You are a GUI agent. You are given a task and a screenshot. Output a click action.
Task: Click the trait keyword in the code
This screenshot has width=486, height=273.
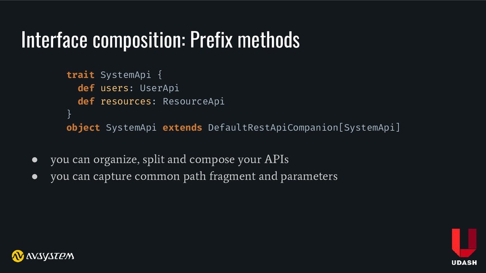pyautogui.click(x=80, y=75)
